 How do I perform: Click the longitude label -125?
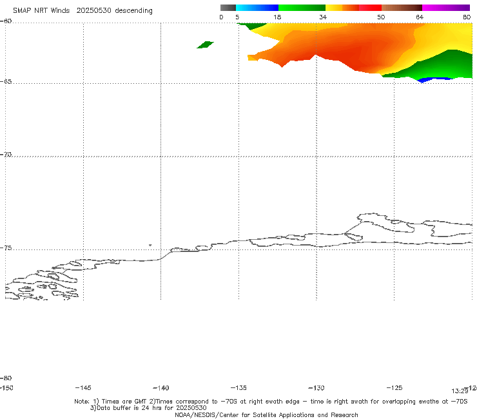pyautogui.click(x=394, y=388)
